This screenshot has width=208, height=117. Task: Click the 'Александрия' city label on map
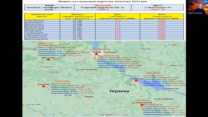(x=163, y=99)
